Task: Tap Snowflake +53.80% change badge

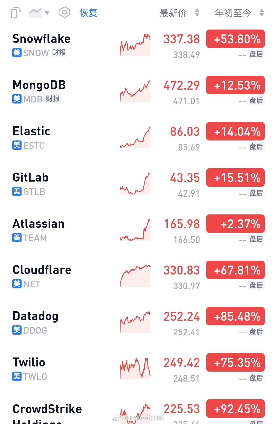Action: 235,39
